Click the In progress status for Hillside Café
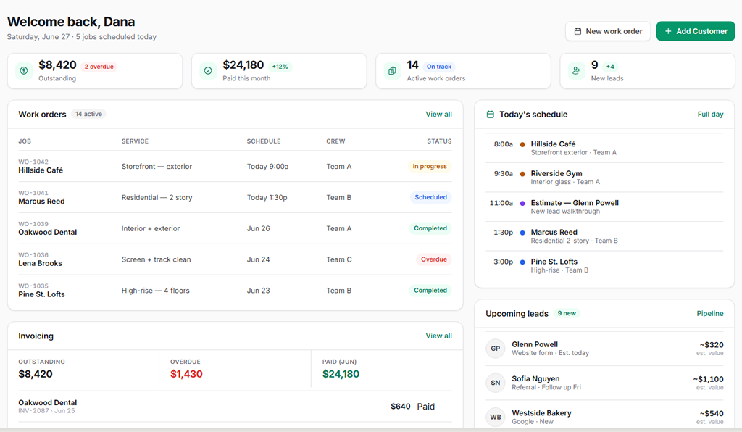Viewport: 742px width, 432px height. point(430,166)
